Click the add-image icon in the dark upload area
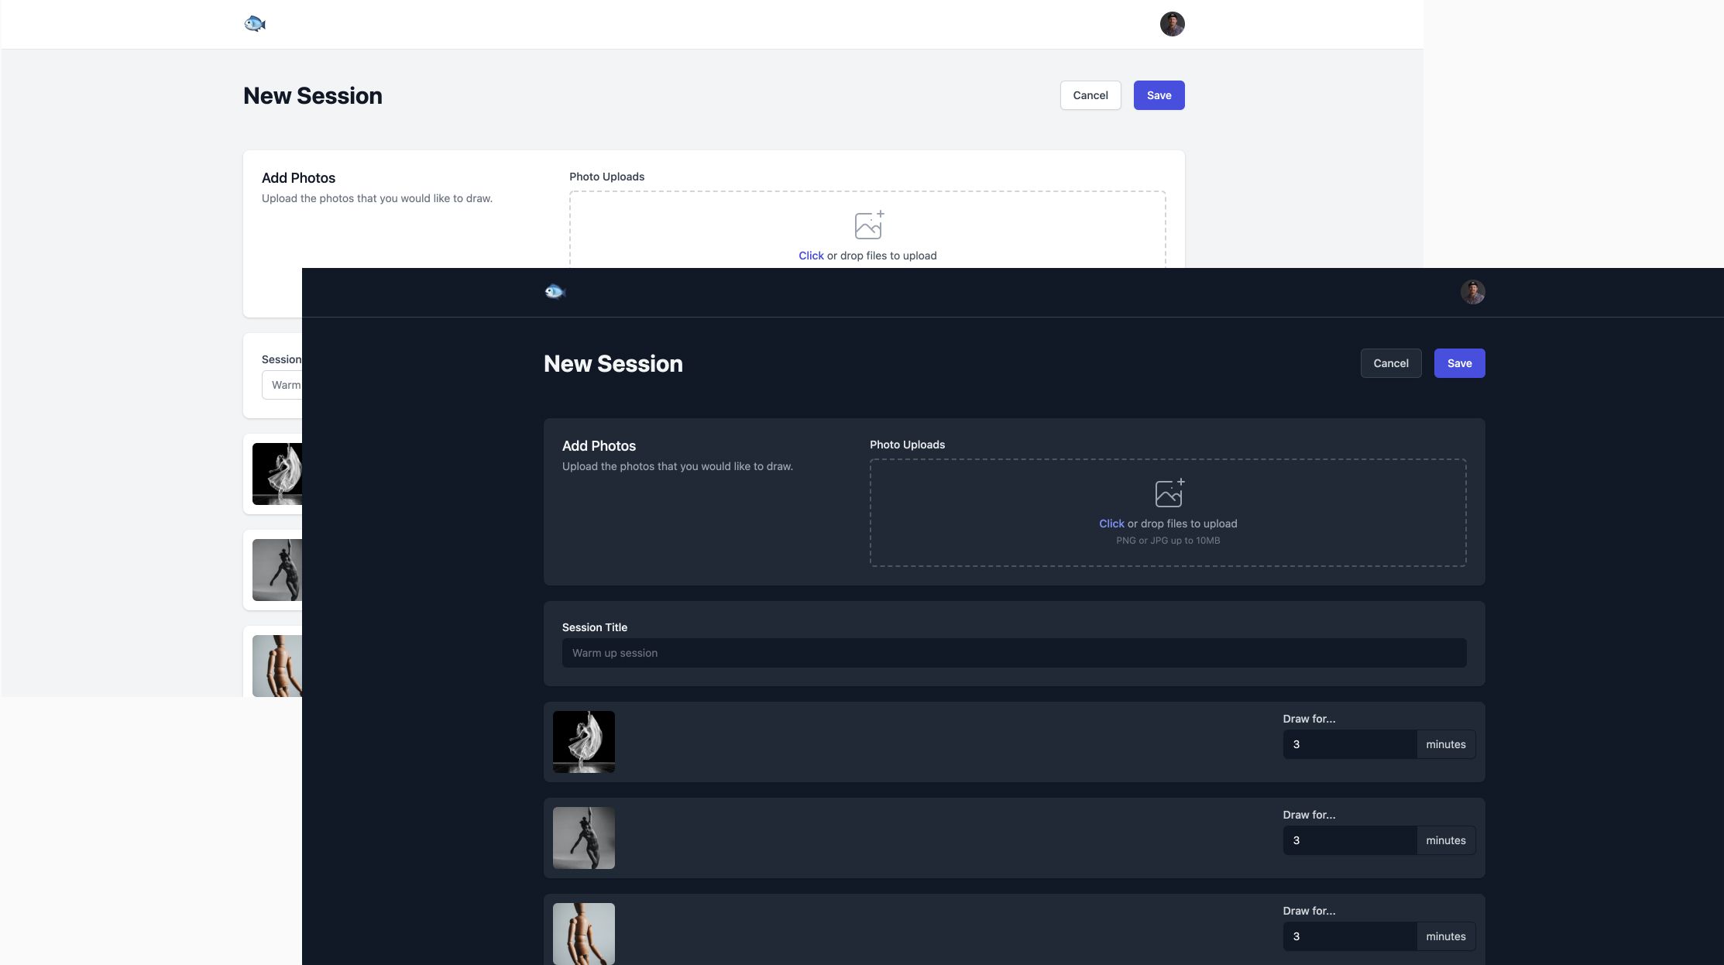1724x965 pixels. pos(1169,493)
